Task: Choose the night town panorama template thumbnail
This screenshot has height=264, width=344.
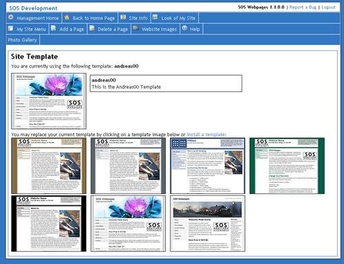Action: (x=208, y=223)
